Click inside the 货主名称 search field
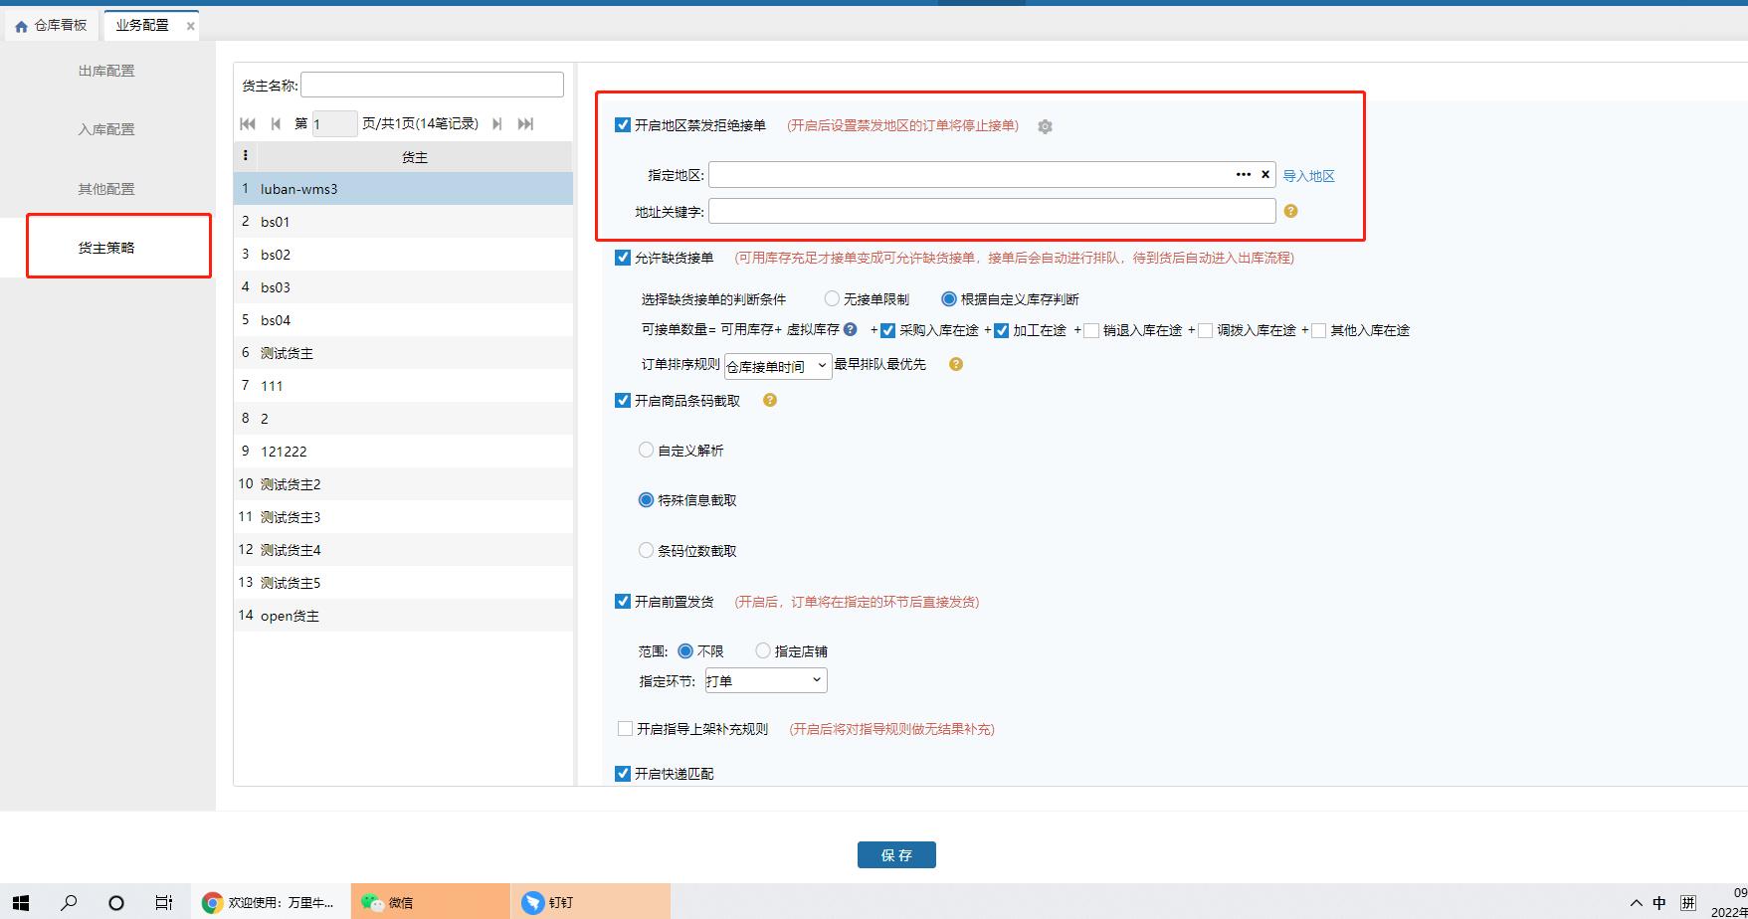This screenshot has height=919, width=1748. coord(431,84)
